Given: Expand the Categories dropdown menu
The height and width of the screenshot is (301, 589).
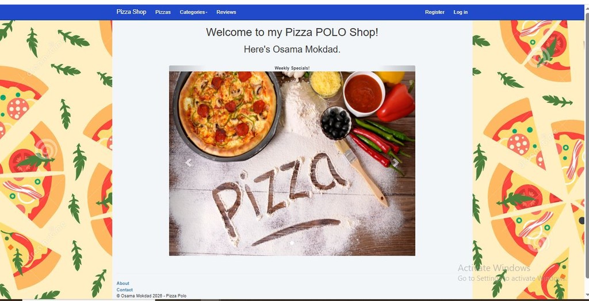Looking at the screenshot, I should click(193, 12).
